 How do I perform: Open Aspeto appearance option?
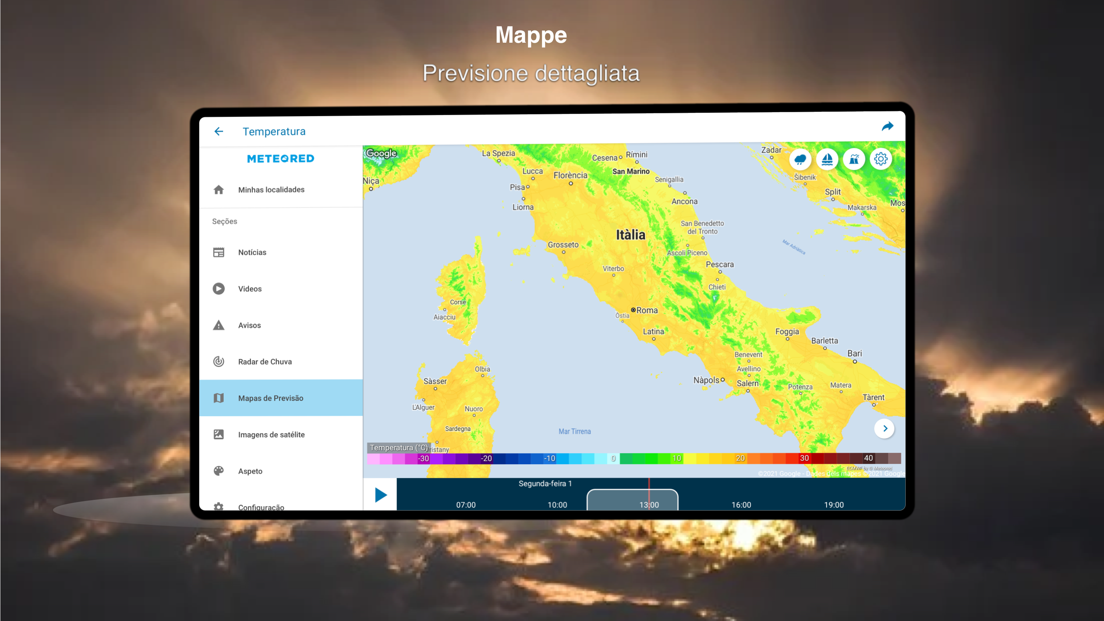coord(250,471)
